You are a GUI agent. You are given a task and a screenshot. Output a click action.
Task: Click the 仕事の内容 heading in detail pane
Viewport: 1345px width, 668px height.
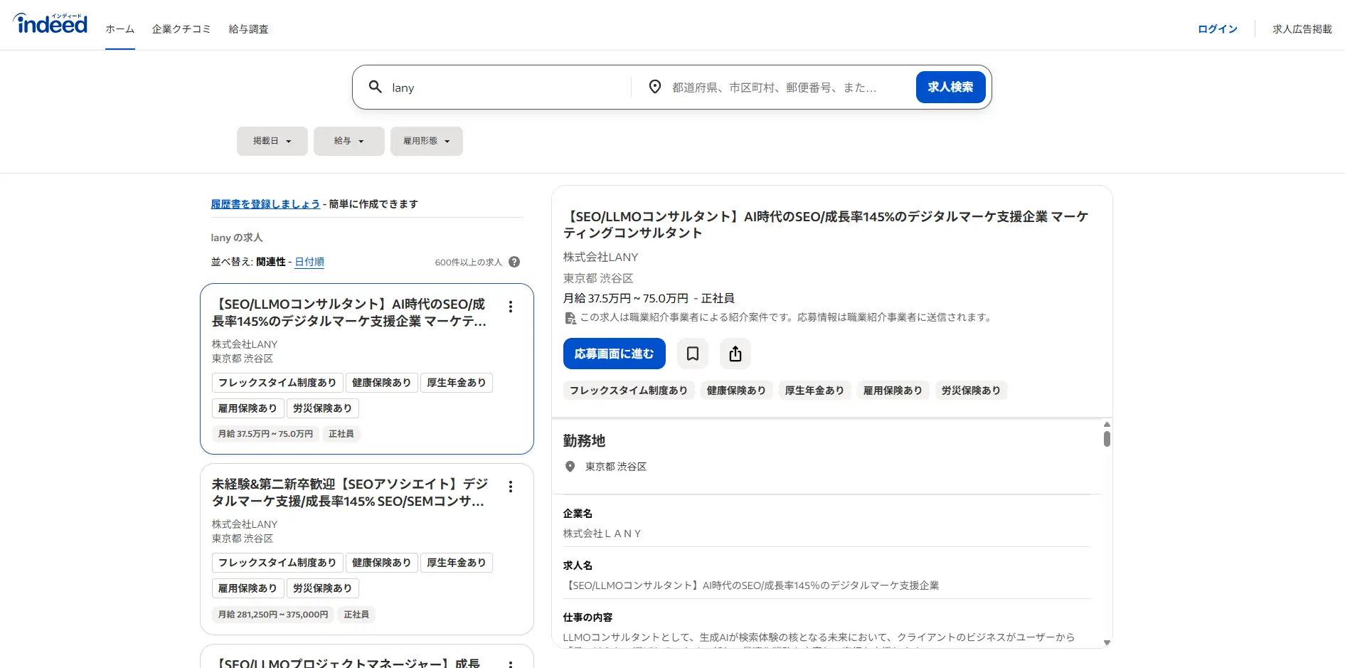(x=588, y=617)
